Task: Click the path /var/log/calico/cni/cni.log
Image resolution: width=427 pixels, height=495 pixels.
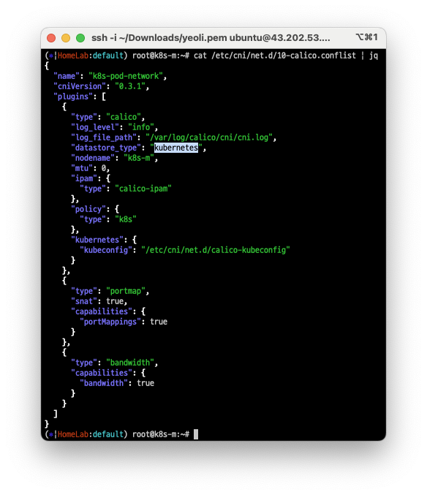Action: pyautogui.click(x=209, y=137)
